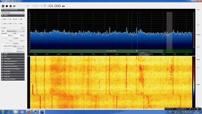
Task: Open Firefox from the taskbar
Action: pos(29,112)
